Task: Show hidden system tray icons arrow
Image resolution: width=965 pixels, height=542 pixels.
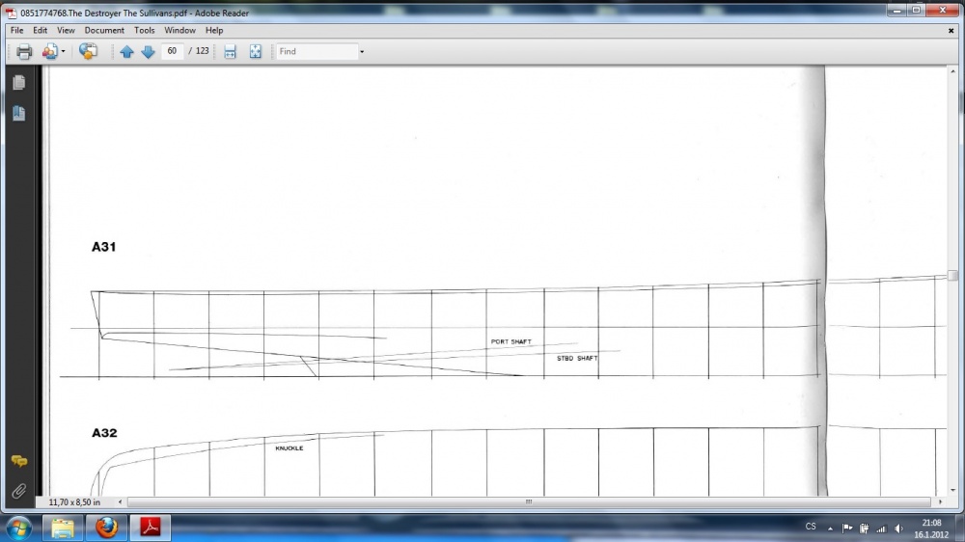Action: coord(830,528)
